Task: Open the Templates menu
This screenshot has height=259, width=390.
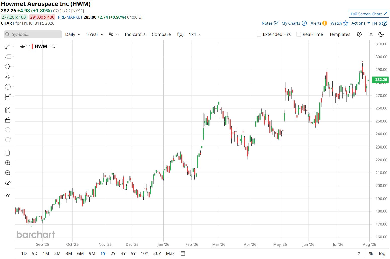Action: 340,34
